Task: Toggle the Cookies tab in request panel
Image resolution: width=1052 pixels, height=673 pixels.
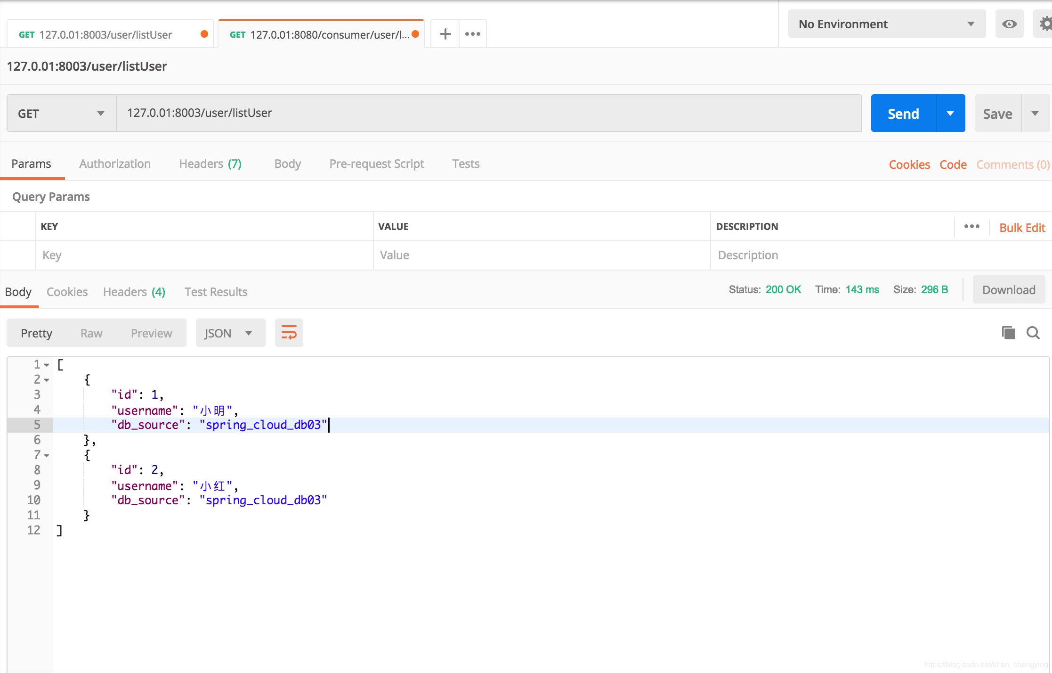Action: 908,164
